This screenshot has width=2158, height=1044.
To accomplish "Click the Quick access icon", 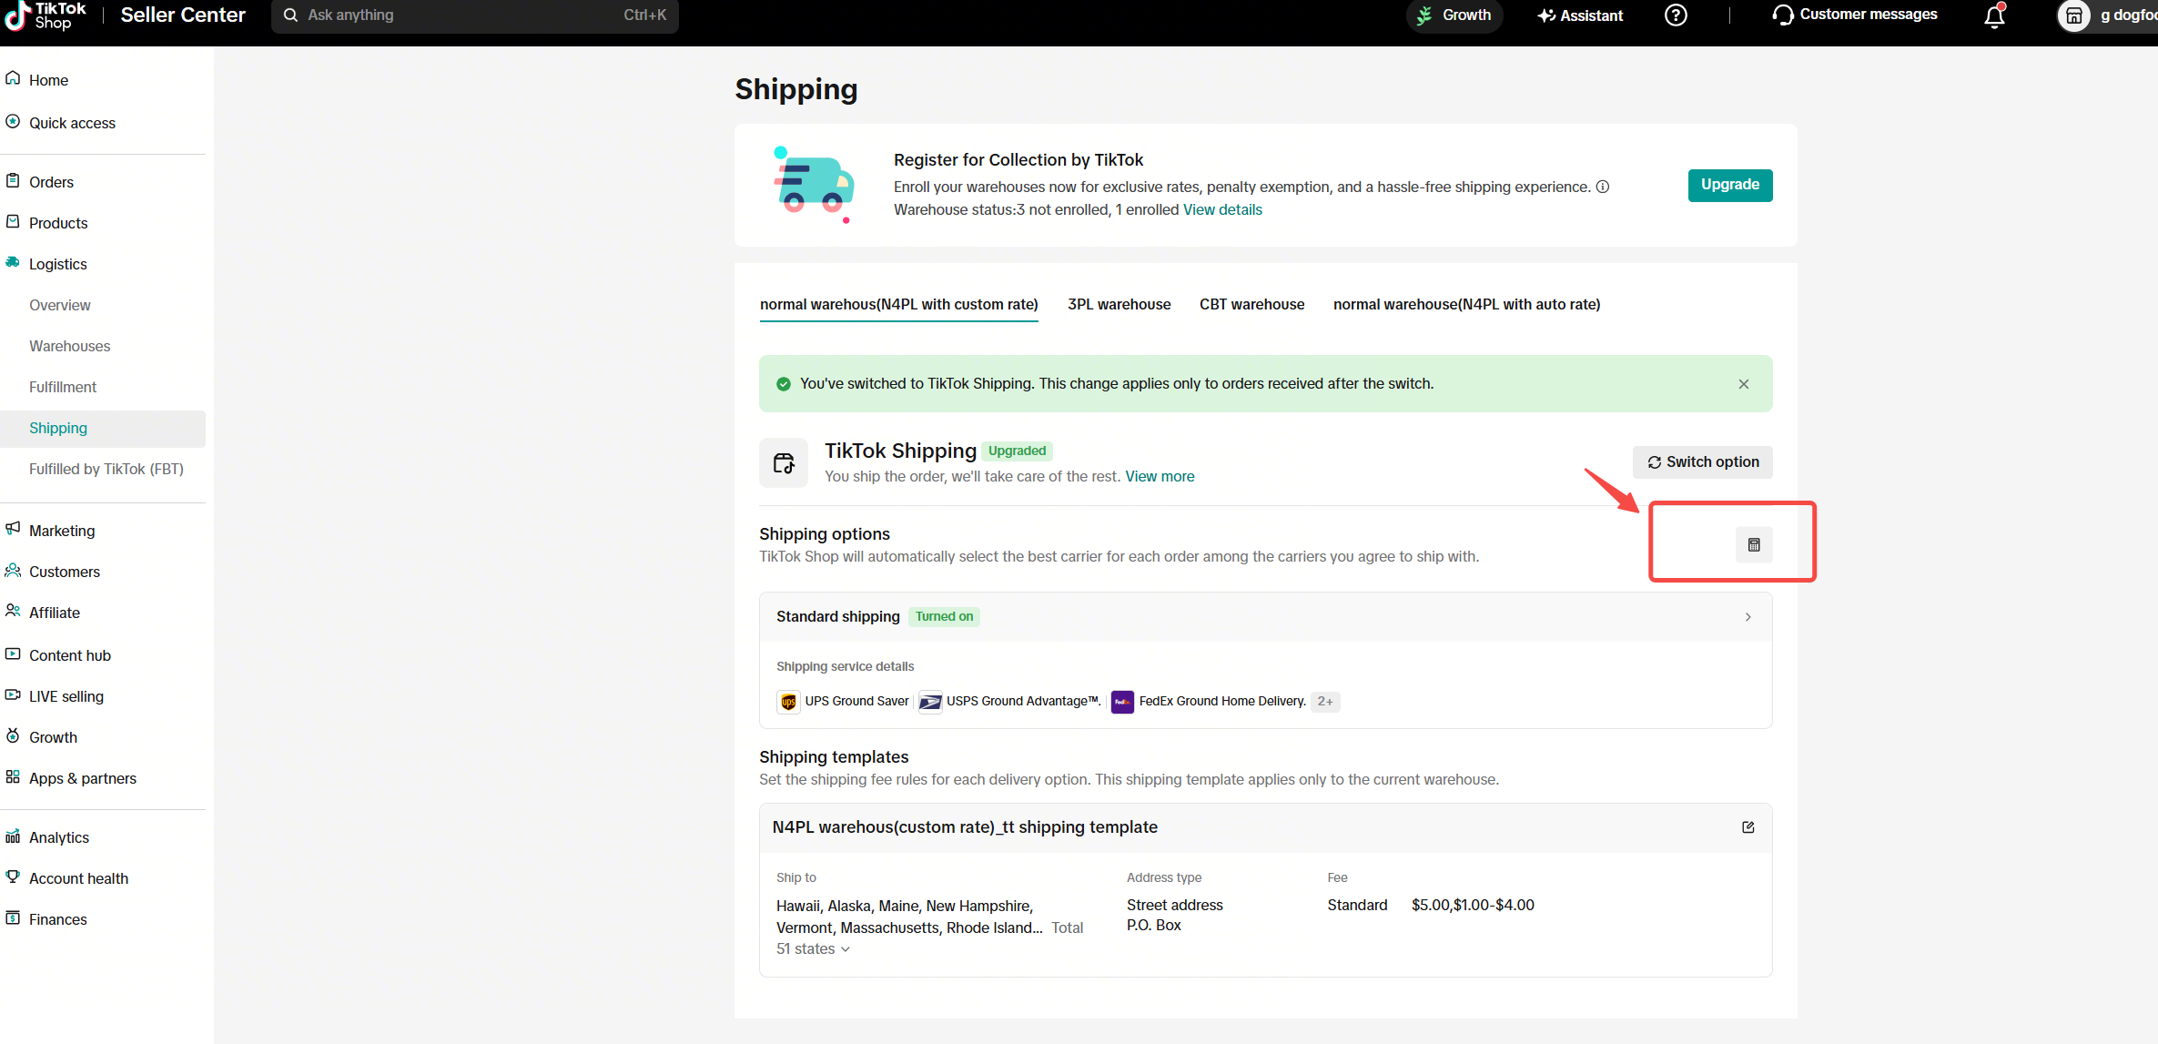I will pos(13,122).
